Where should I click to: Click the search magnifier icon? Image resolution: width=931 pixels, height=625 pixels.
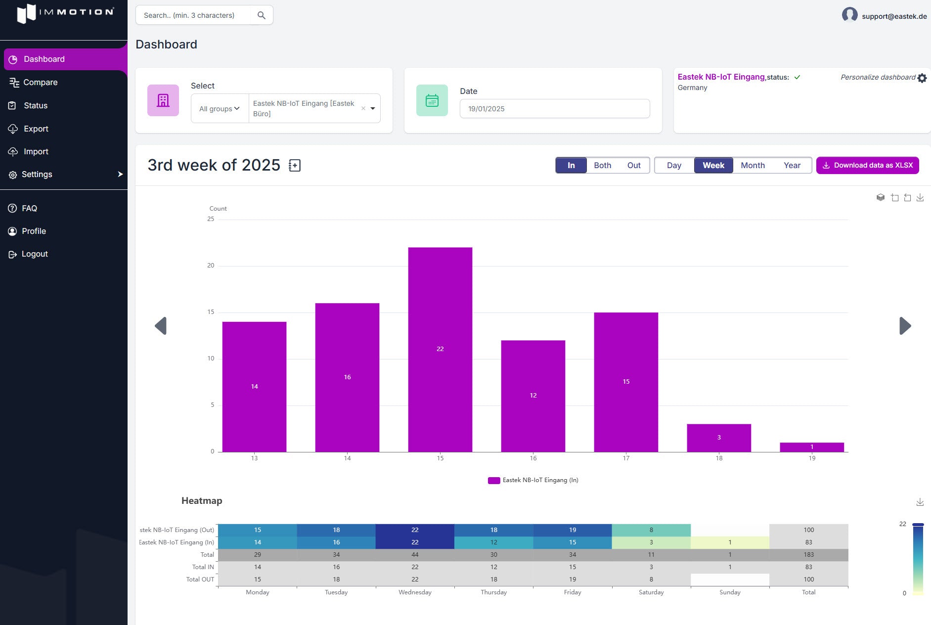(x=262, y=15)
